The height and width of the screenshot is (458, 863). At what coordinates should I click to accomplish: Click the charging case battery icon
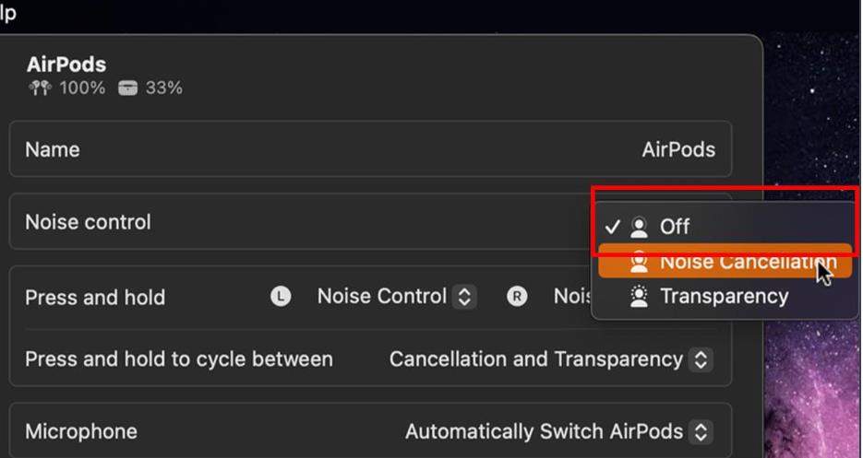tap(127, 88)
